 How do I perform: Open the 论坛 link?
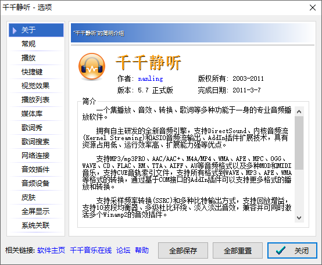tap(123, 250)
